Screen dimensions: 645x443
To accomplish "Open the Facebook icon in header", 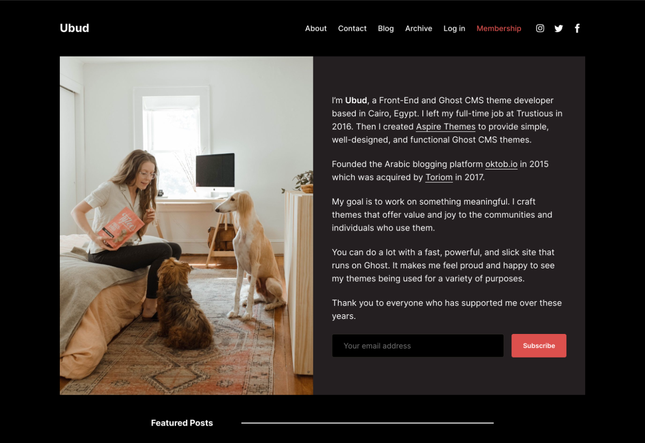I will coord(577,28).
